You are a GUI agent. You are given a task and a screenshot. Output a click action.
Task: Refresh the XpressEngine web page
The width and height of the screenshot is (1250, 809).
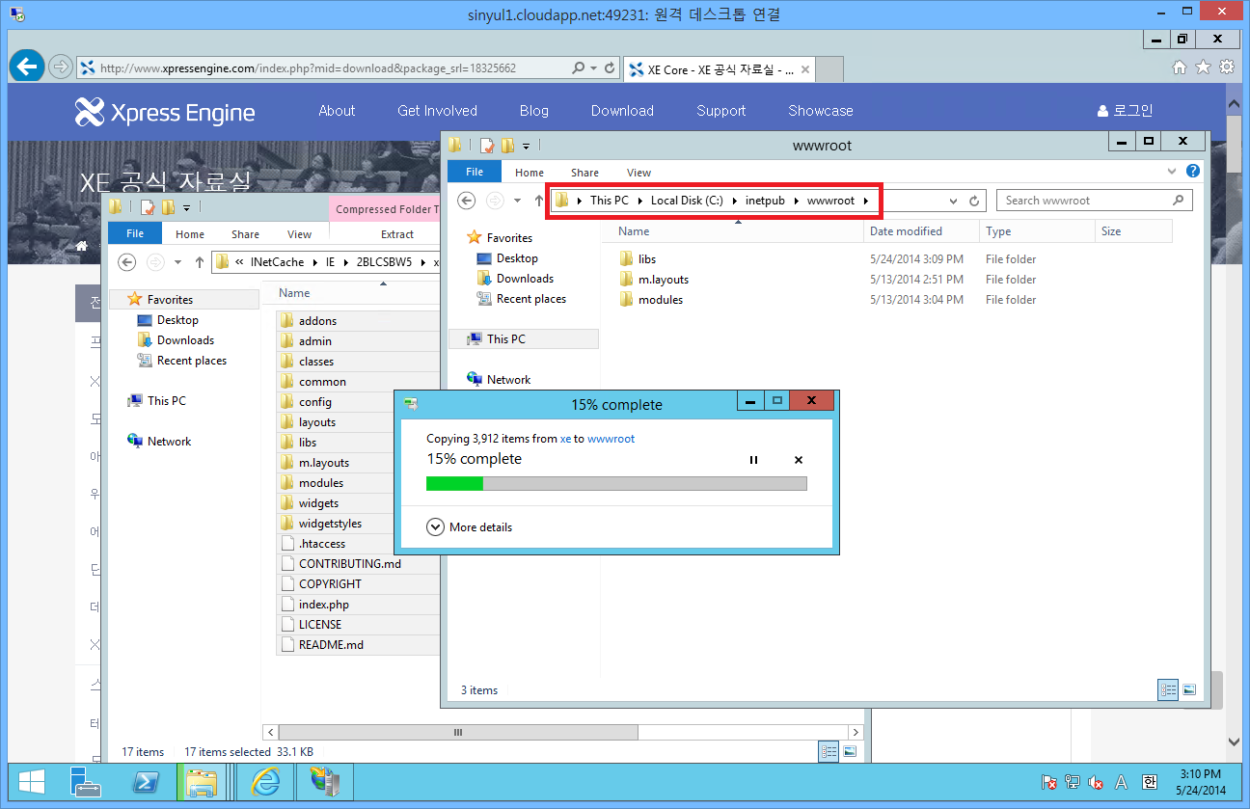click(x=610, y=68)
